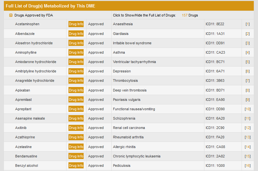Viewport: 258px width, 171px height.
Task: Select the Anagrelide hydrochloride drug name
Action: [x=35, y=80]
